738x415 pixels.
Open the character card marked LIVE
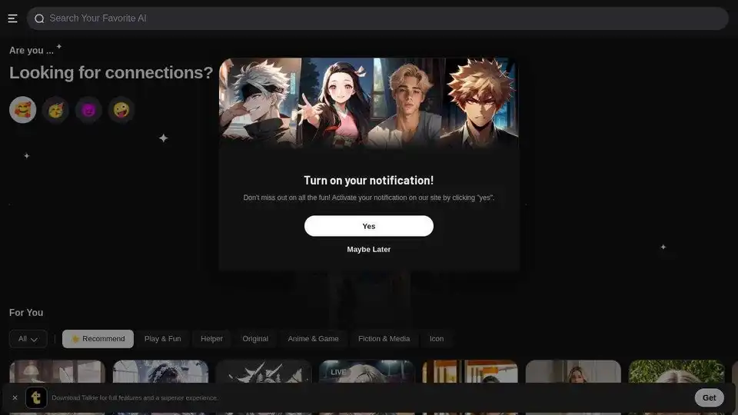pyautogui.click(x=367, y=372)
